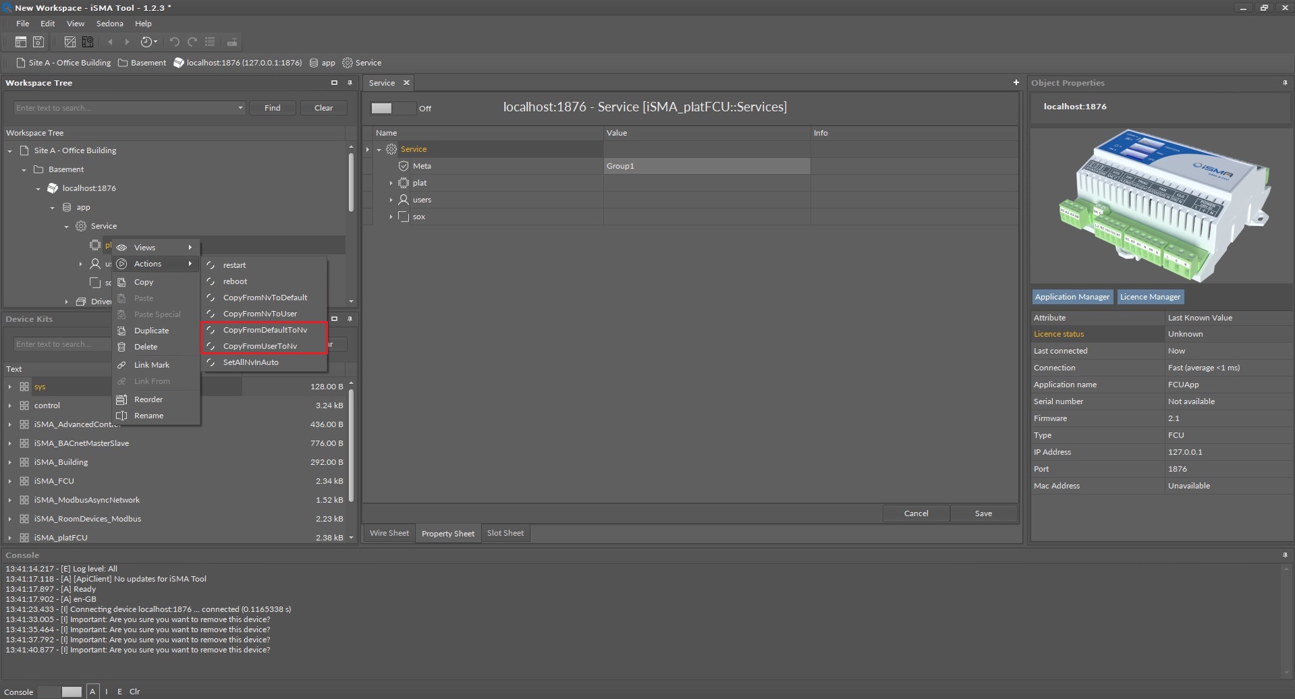Expand the users row in property sheet
Viewport: 1295px width, 699px height.
pyautogui.click(x=391, y=200)
